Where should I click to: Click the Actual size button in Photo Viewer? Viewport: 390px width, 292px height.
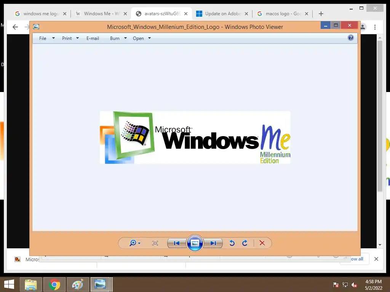click(x=155, y=243)
